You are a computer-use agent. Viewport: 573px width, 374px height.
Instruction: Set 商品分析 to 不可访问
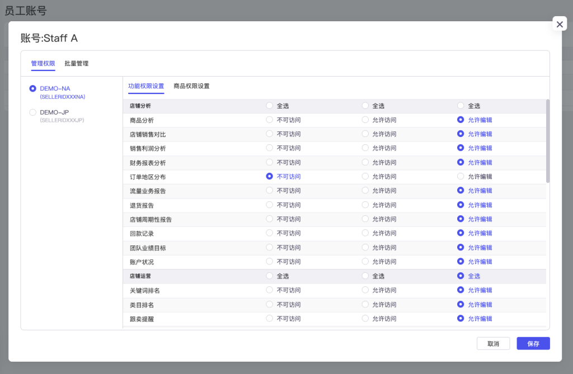(x=269, y=120)
